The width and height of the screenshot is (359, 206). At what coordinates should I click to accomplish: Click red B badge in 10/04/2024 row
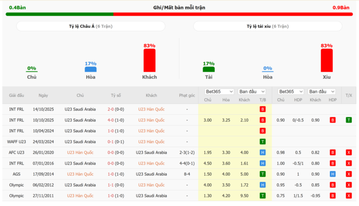[262, 131]
